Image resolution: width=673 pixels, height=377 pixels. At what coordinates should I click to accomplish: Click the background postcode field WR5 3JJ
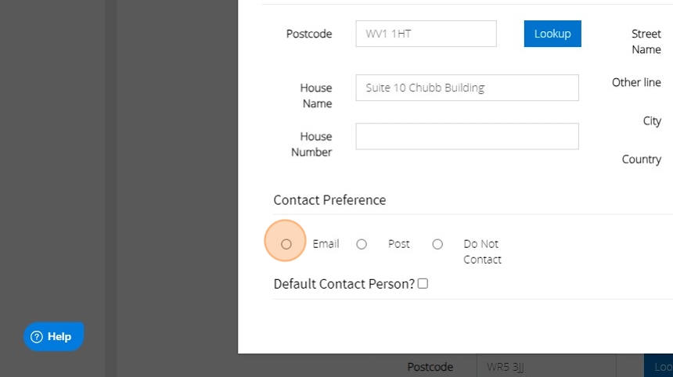point(545,367)
